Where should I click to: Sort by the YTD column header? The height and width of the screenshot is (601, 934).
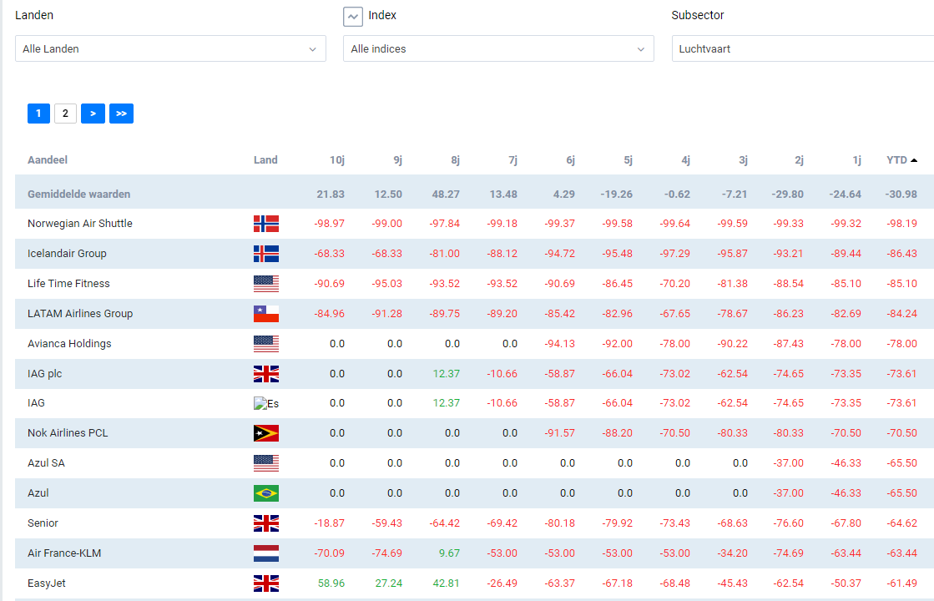click(896, 160)
